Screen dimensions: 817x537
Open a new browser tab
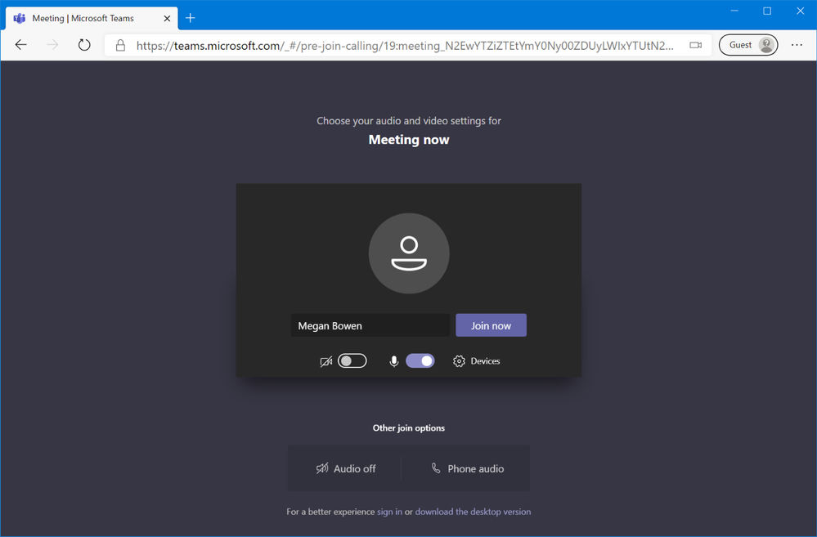point(191,18)
